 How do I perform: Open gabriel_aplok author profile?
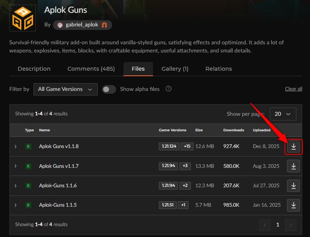[x=82, y=25]
